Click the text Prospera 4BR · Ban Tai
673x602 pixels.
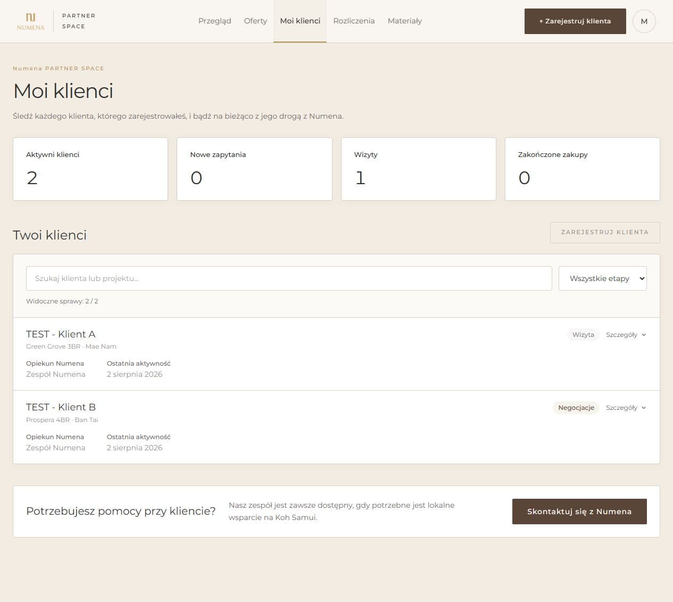[62, 420]
